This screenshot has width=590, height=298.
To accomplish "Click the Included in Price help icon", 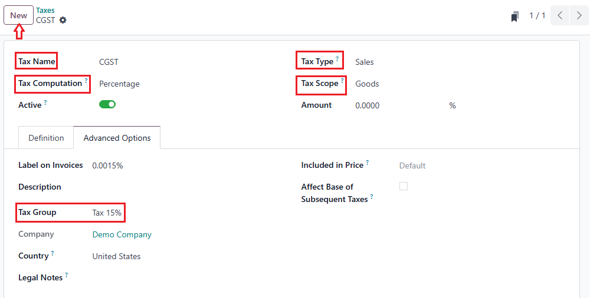I will (x=368, y=163).
